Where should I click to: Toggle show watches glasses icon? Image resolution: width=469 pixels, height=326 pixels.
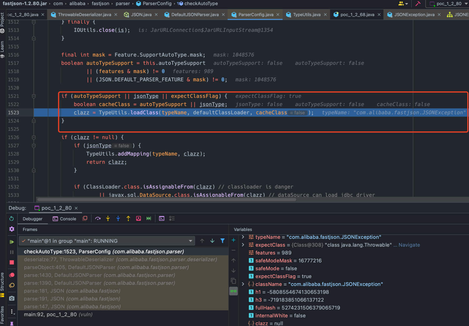point(234,291)
